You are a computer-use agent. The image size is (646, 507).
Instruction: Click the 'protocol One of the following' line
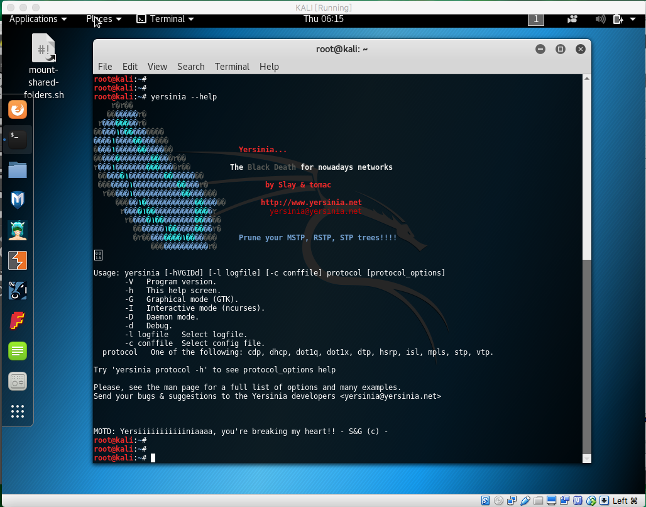298,352
